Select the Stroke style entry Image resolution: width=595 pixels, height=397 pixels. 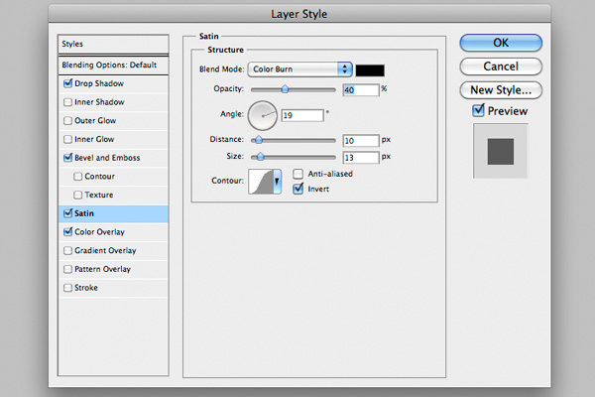(x=88, y=288)
